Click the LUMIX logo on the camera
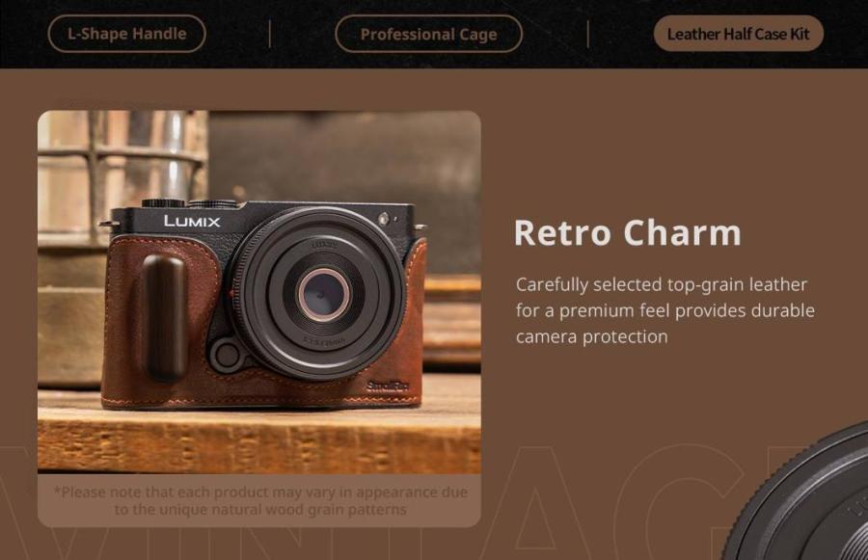Screen dimensions: 868x560 tap(192, 222)
